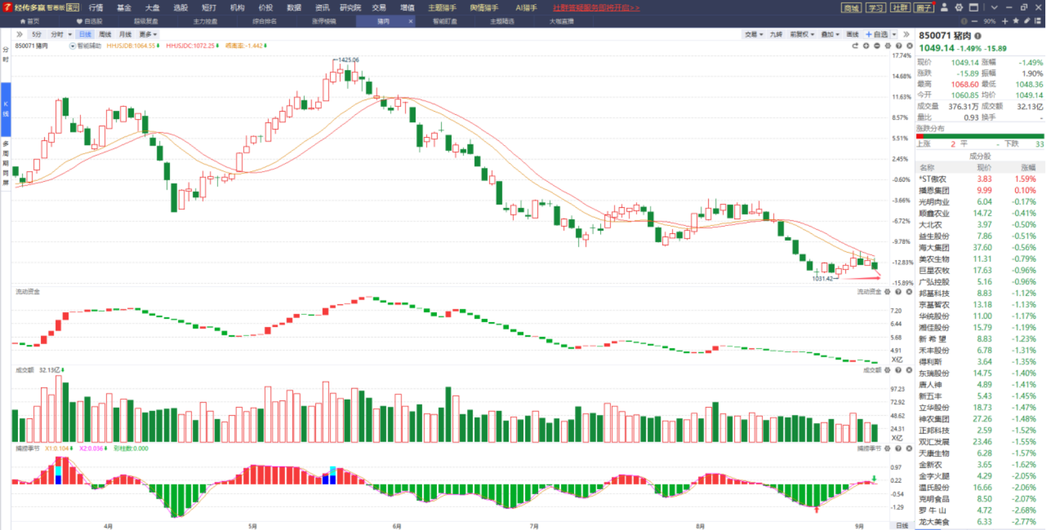Close the 猪肉 tab
The height and width of the screenshot is (530, 1046).
coord(410,21)
